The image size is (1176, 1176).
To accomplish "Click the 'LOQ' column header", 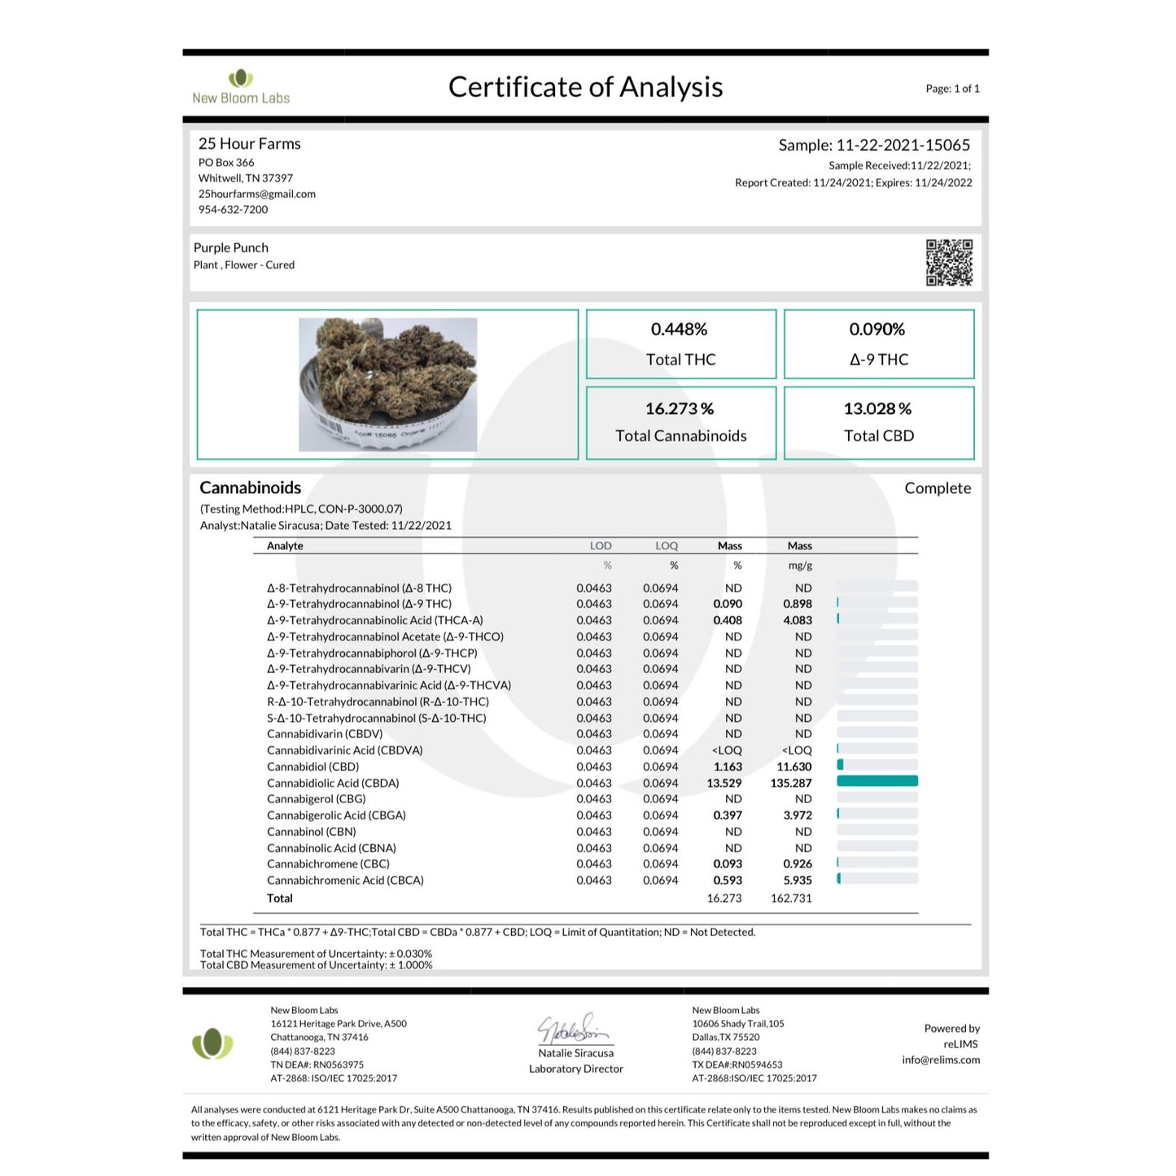I will [x=667, y=546].
